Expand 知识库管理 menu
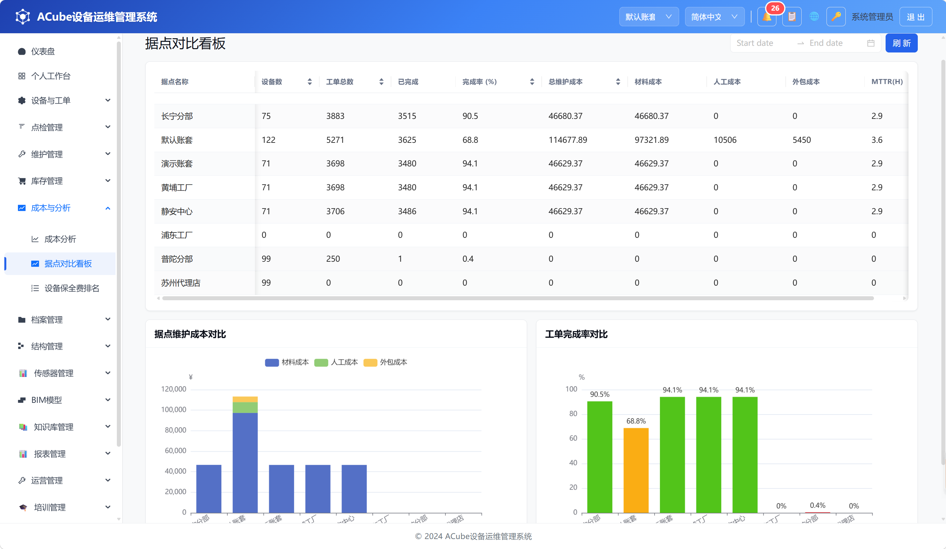 pyautogui.click(x=60, y=427)
